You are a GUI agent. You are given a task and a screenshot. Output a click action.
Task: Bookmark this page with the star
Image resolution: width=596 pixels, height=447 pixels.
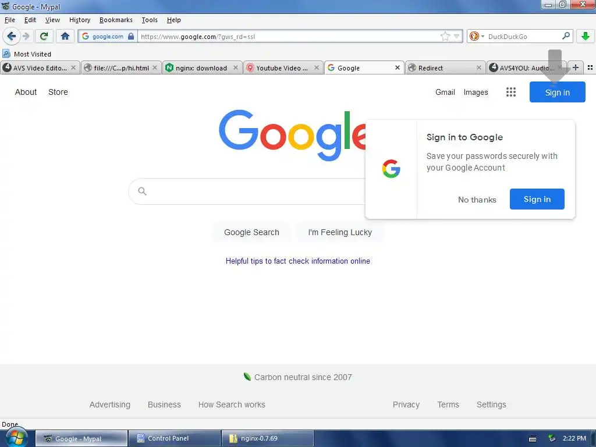[445, 36]
